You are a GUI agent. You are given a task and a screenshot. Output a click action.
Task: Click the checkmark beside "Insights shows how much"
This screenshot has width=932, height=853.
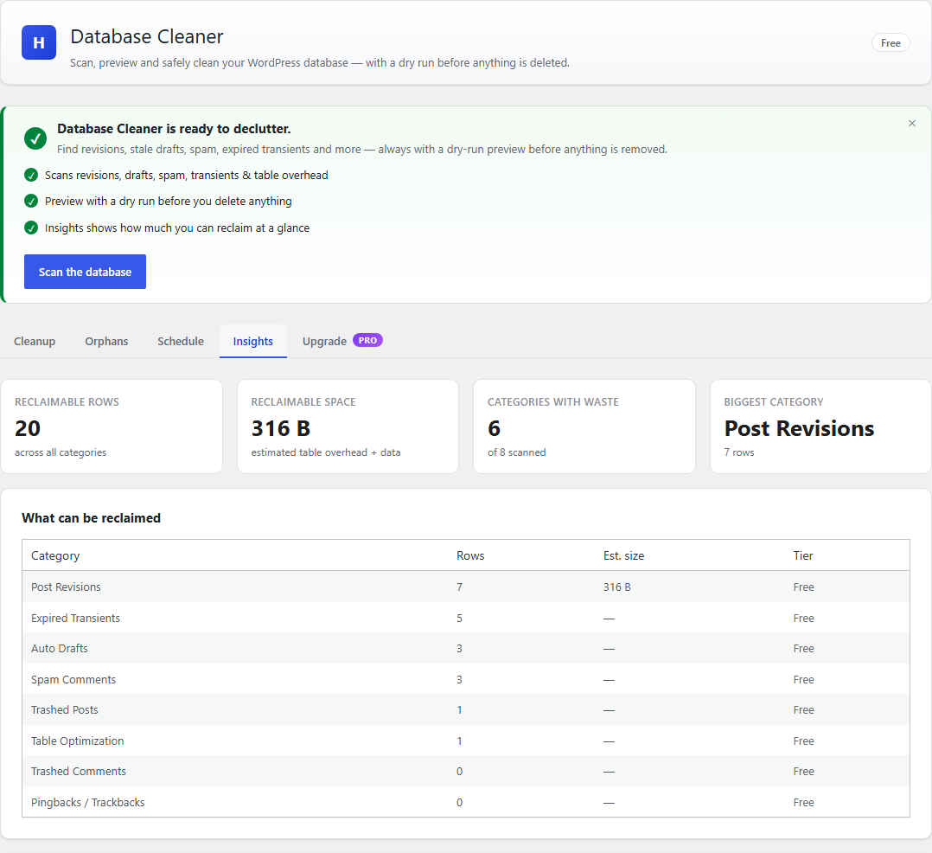pyautogui.click(x=31, y=228)
